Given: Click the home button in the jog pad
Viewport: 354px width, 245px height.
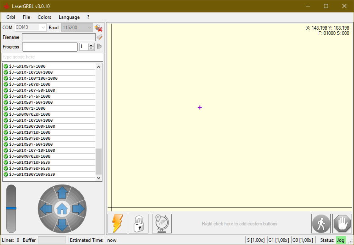Looking at the screenshot, I should click(x=62, y=209).
